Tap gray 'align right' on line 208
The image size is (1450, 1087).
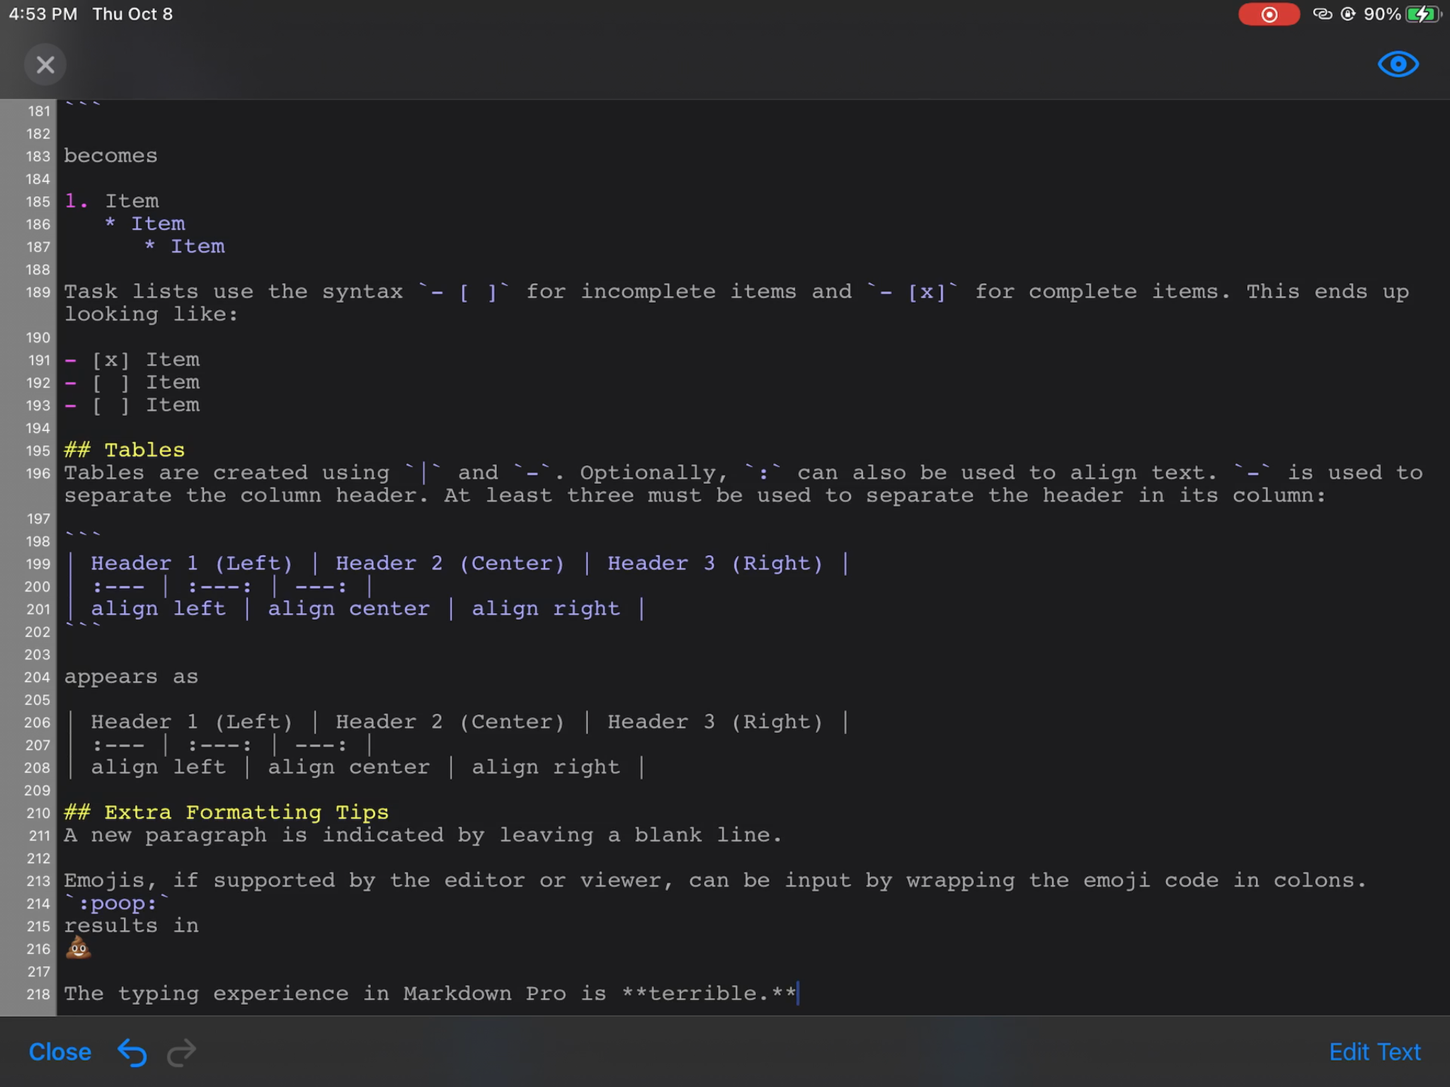click(x=546, y=767)
